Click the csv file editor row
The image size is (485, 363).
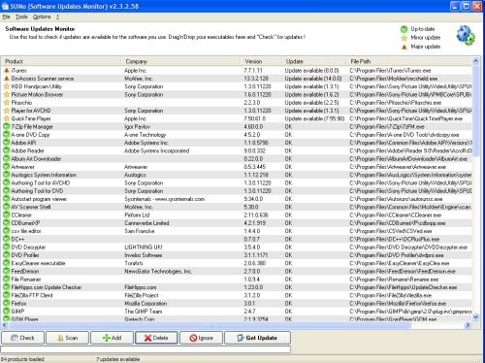pyautogui.click(x=237, y=231)
